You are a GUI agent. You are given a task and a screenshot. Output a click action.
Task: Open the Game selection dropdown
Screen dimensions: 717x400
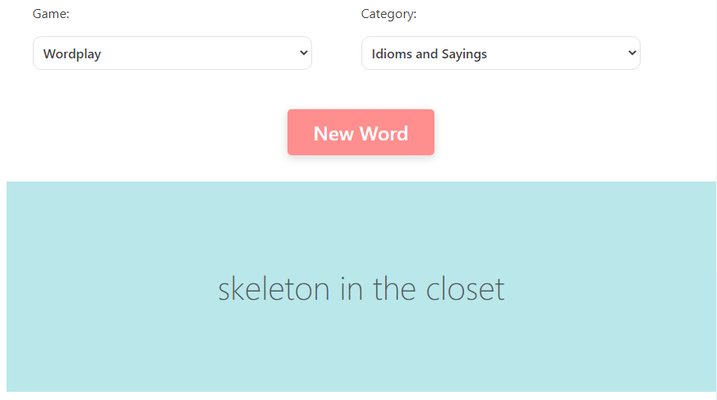click(x=172, y=53)
